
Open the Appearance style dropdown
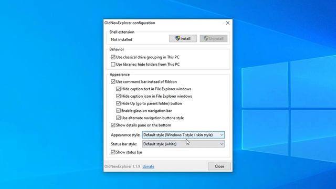(x=183, y=135)
